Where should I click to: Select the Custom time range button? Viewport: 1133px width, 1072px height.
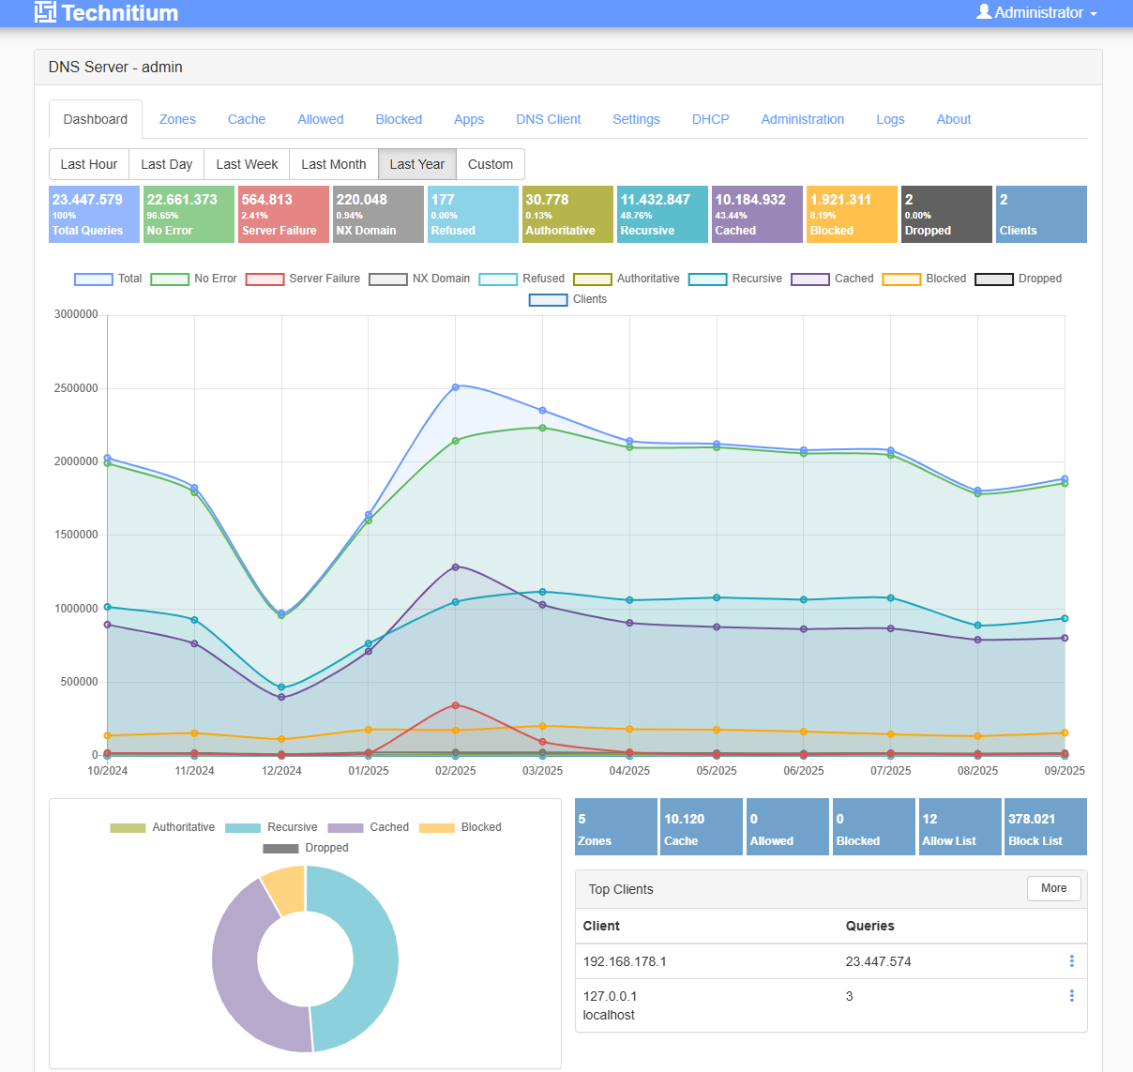point(490,164)
